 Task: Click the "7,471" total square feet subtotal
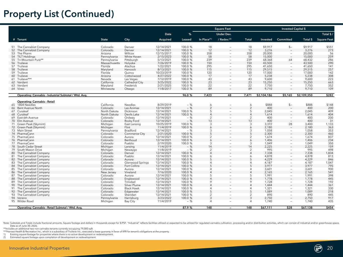(x=248, y=95)
